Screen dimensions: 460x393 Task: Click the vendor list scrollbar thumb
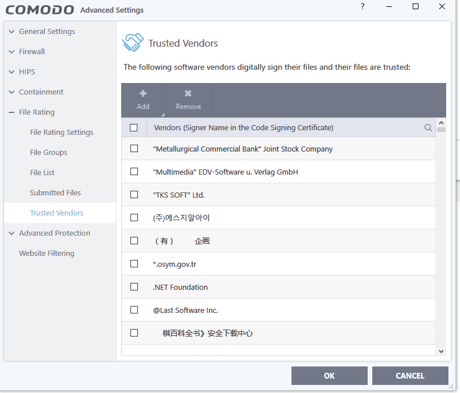(441, 130)
